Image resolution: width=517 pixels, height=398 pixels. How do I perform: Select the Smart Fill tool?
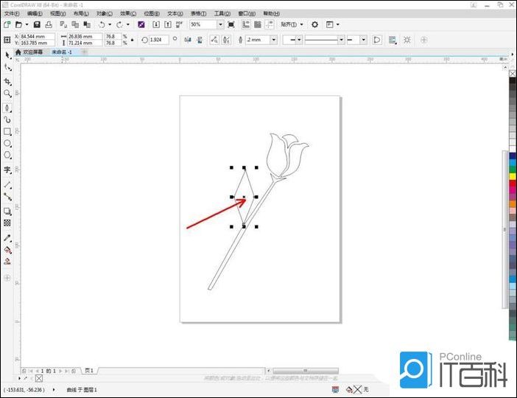[7, 262]
